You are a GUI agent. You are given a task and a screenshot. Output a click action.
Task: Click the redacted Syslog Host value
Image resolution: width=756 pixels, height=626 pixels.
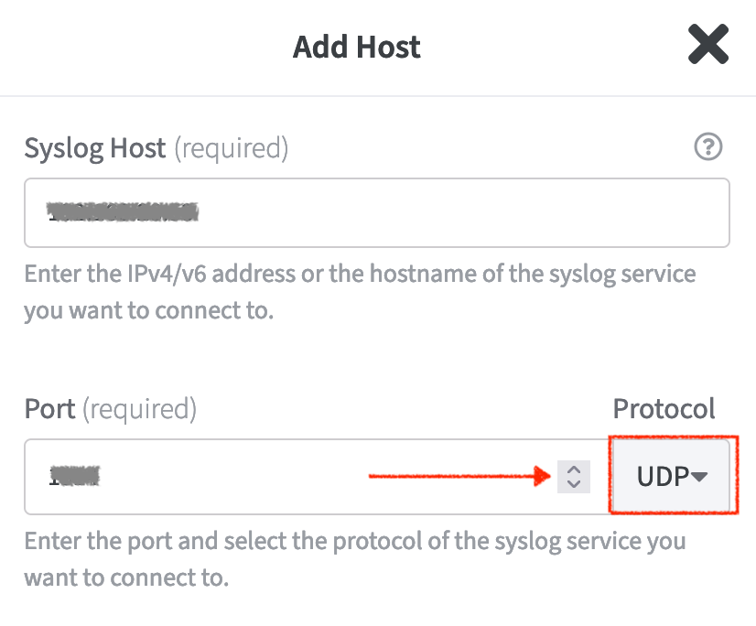(x=124, y=213)
